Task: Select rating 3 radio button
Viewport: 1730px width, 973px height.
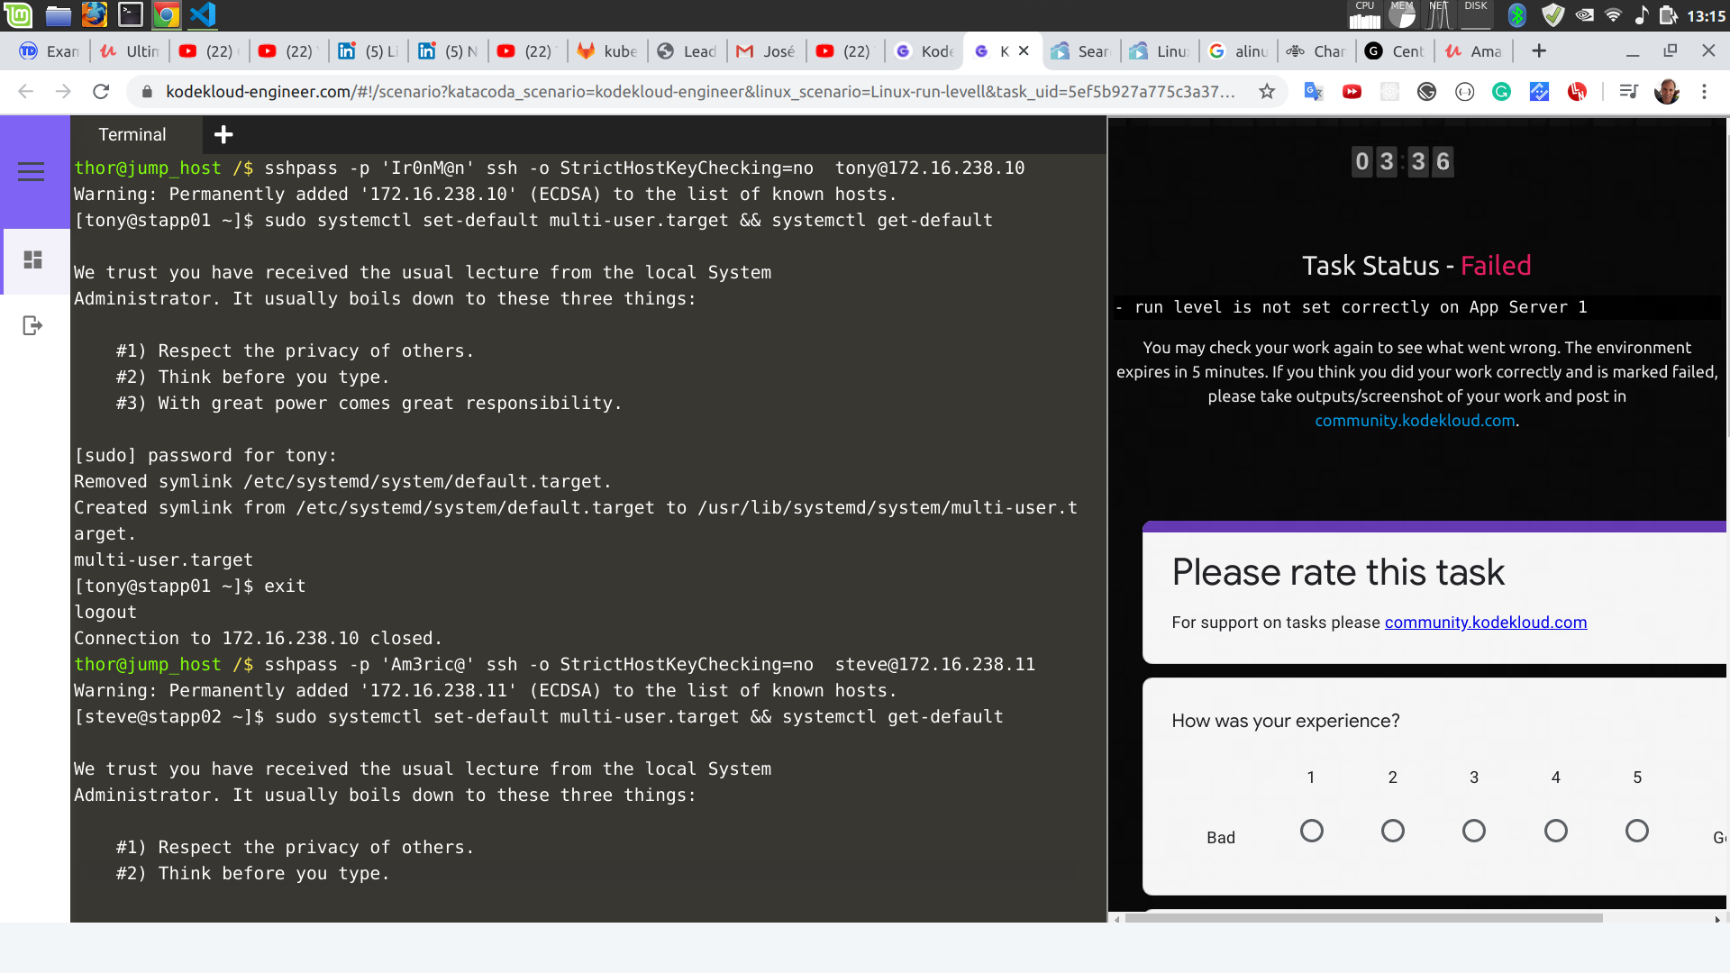Action: tap(1474, 831)
